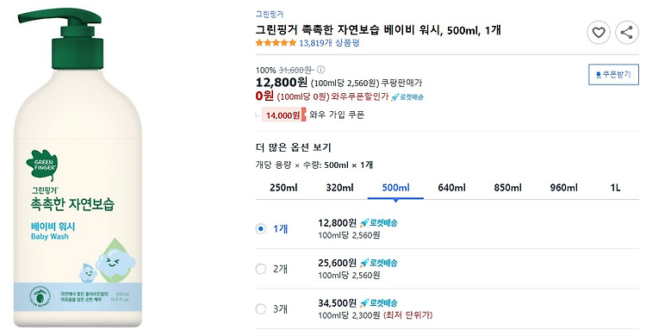Open the 1L size tab
Viewport: 646px width, 336px height.
[615, 188]
